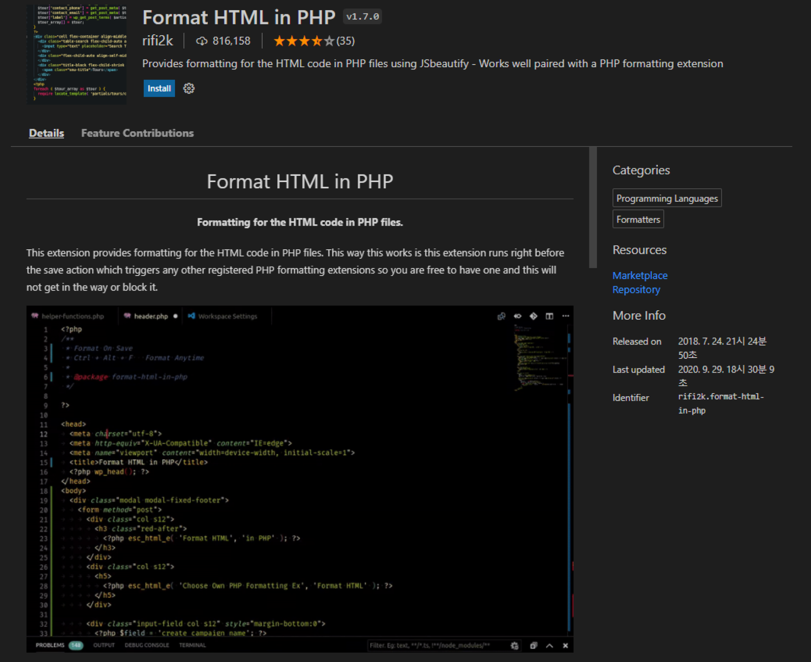The height and width of the screenshot is (662, 811).
Task: Click the Install button
Action: click(x=159, y=88)
